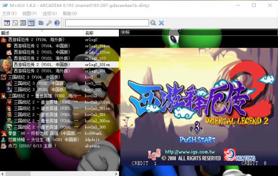This screenshot has height=176, width=278.
Task: Click the game icon for orleg2_104cn row
Action: point(9,46)
